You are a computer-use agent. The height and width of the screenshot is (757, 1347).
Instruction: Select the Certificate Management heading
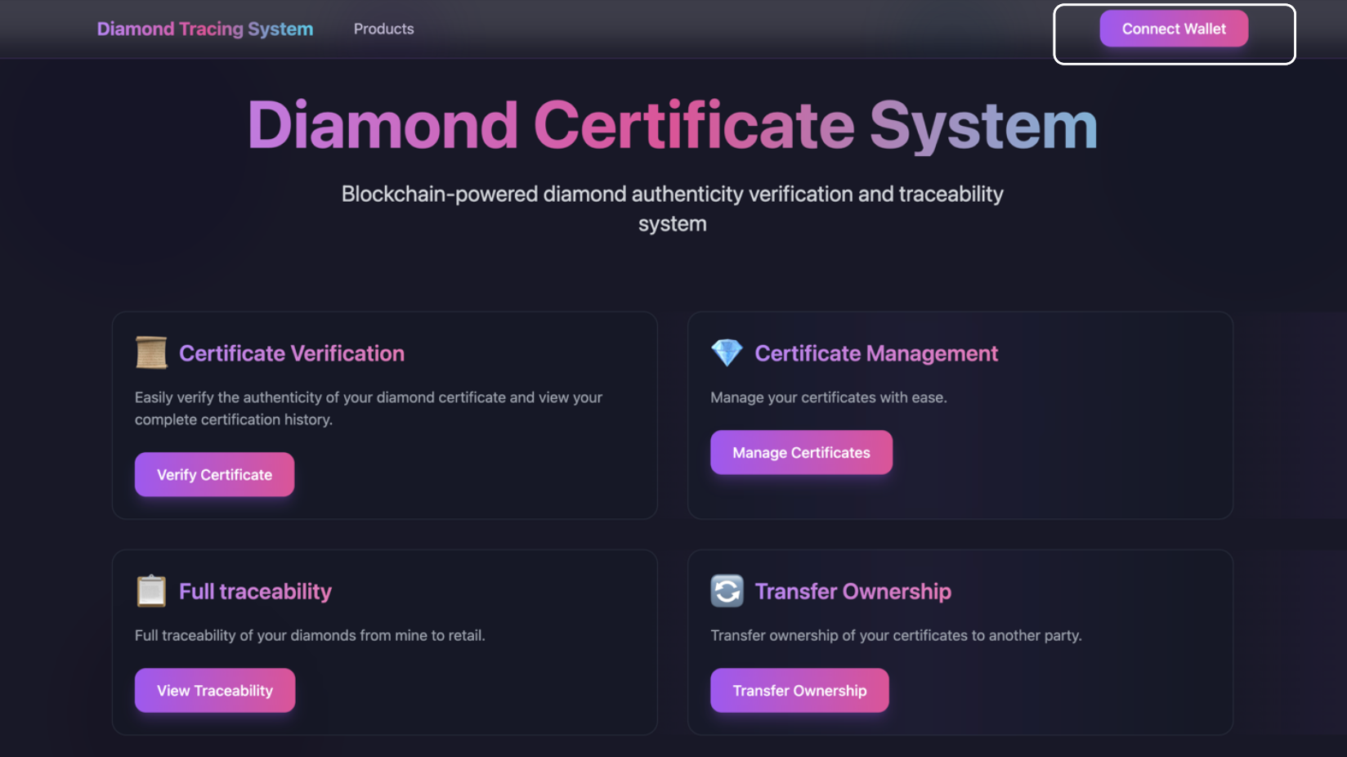pyautogui.click(x=876, y=352)
